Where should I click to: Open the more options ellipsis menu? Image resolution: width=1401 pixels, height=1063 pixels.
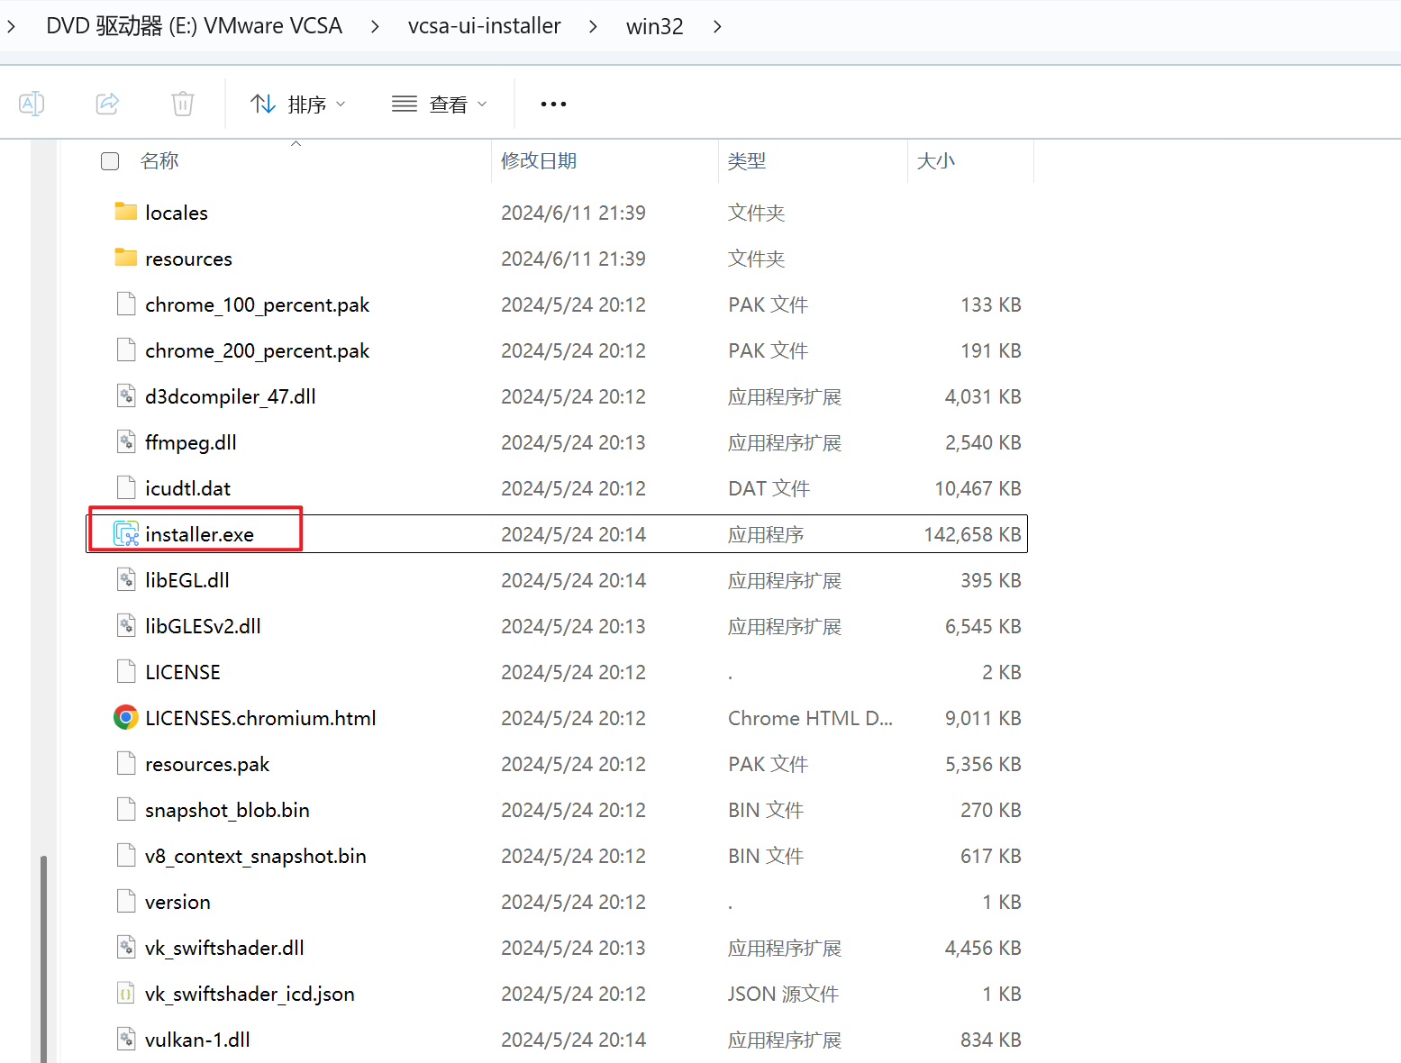[553, 104]
